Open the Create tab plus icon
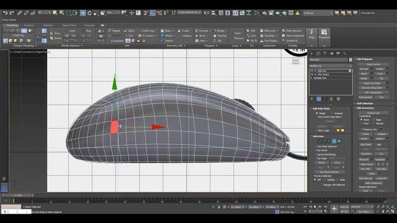397x223 pixels. tap(311, 53)
